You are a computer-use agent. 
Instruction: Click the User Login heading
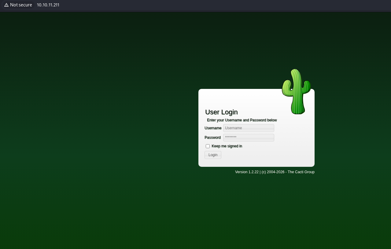point(221,112)
